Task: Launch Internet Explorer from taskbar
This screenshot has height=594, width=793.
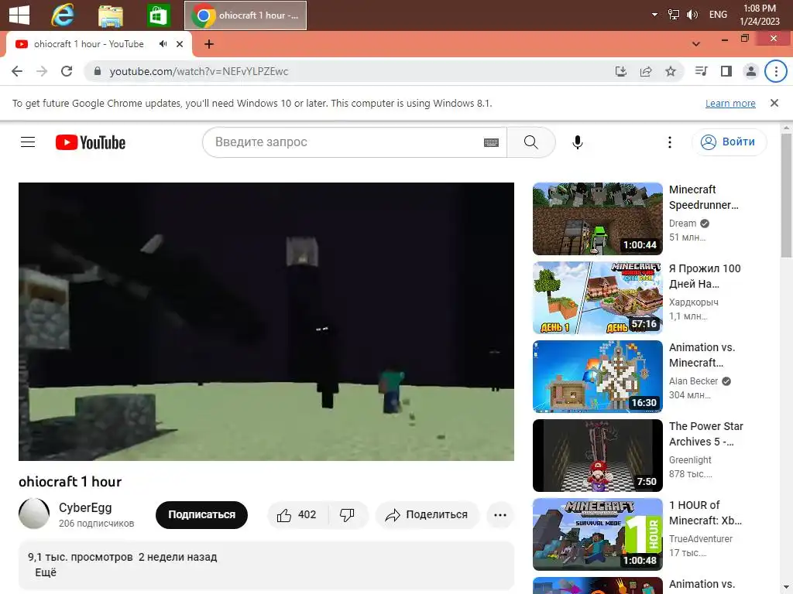Action: [x=63, y=15]
